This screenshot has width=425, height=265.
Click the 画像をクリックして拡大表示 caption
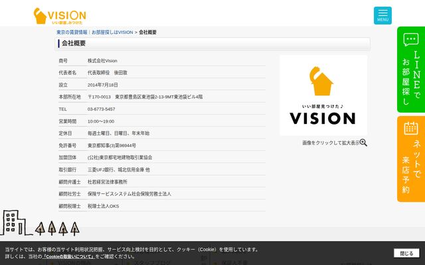coord(331,143)
